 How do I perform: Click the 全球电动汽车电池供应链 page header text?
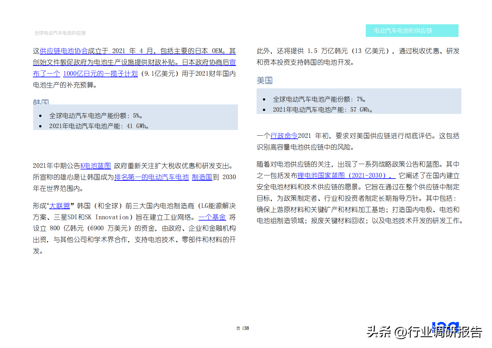[60, 33]
